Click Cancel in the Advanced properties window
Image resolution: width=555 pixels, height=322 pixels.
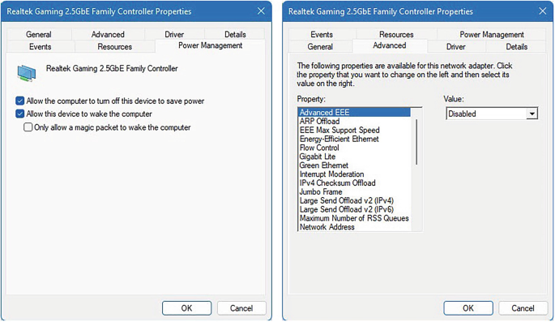523,308
